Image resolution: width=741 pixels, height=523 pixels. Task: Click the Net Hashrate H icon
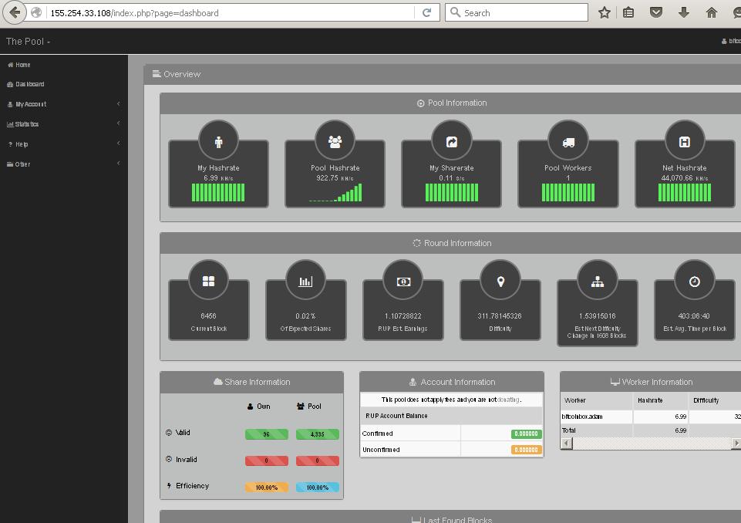pyautogui.click(x=685, y=142)
